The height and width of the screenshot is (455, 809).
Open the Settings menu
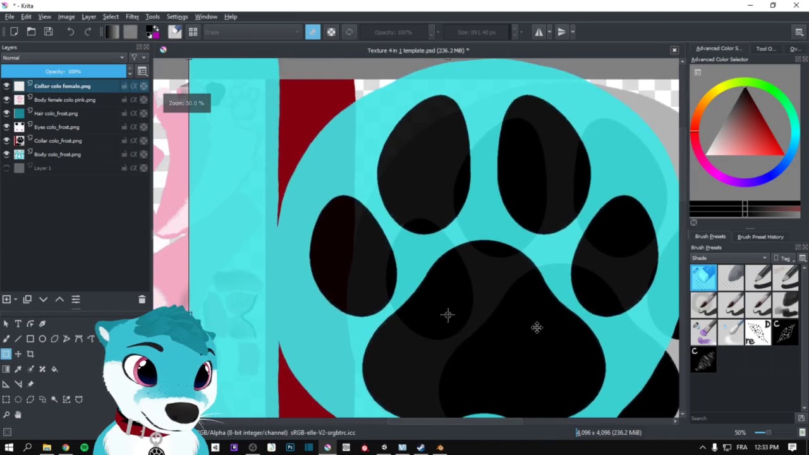[177, 16]
